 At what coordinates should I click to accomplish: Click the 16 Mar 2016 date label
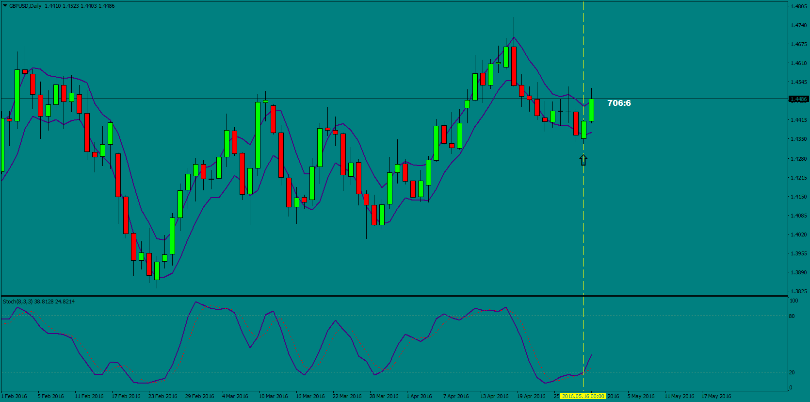(310, 396)
